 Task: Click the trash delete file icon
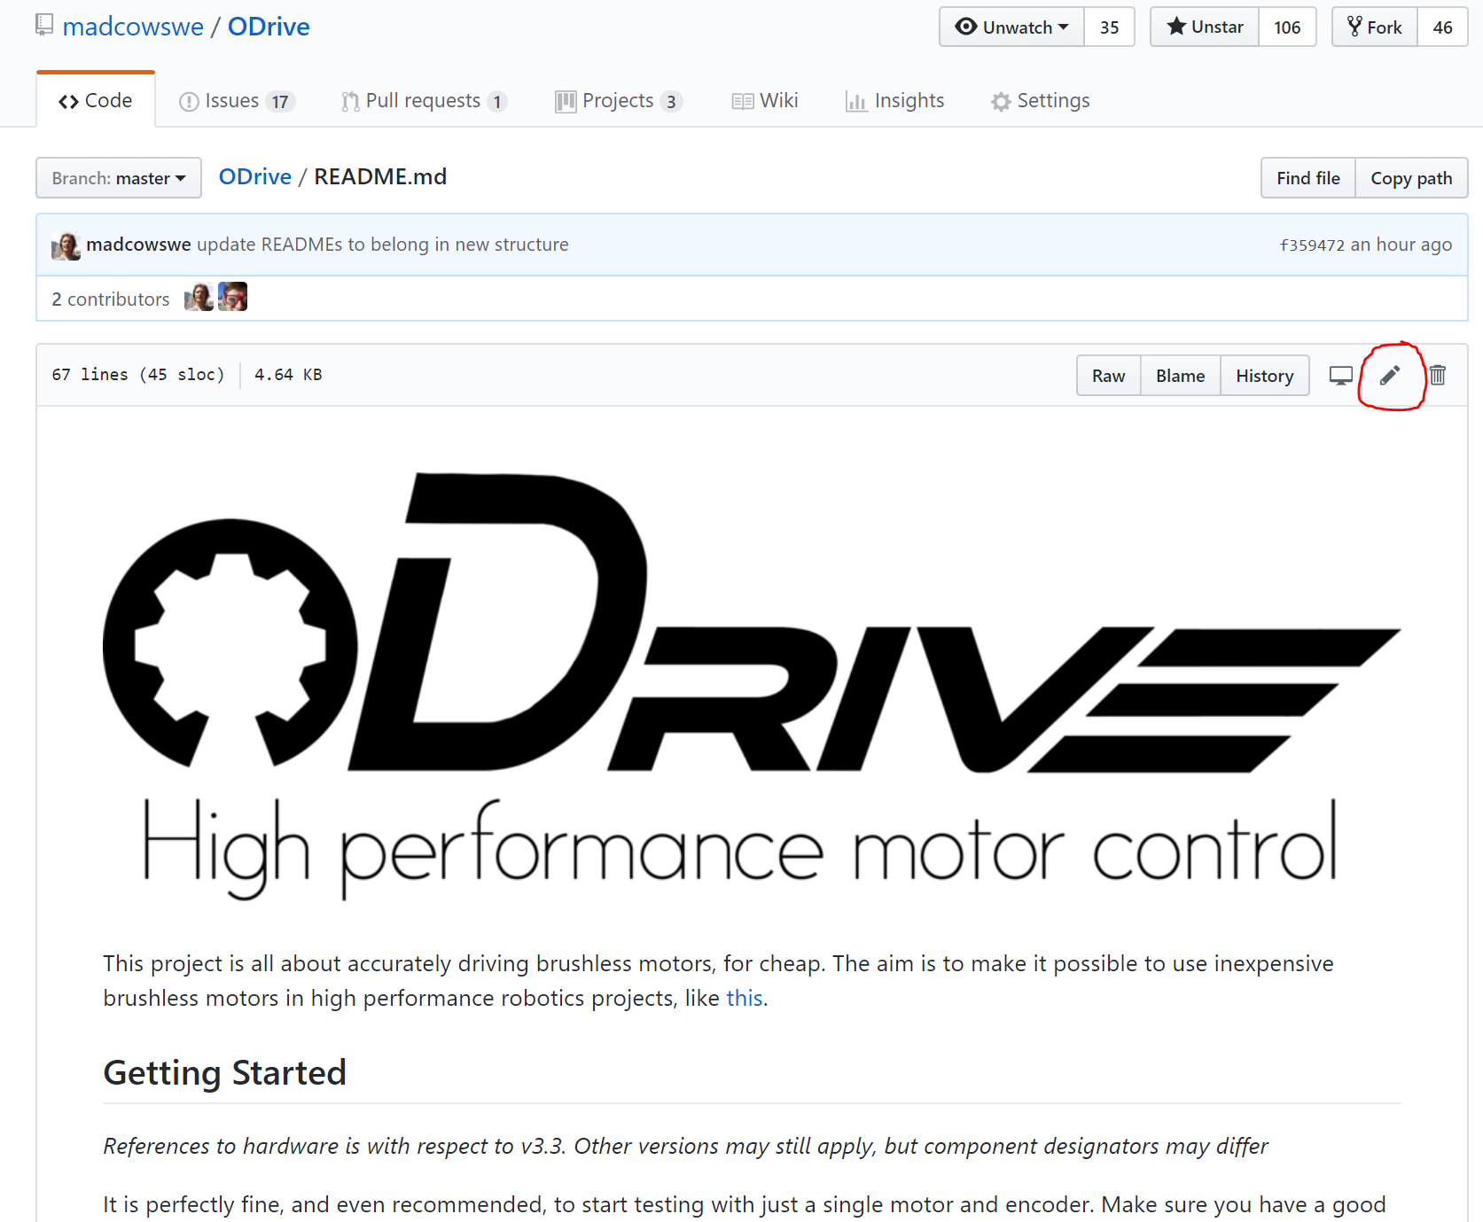[x=1438, y=375]
